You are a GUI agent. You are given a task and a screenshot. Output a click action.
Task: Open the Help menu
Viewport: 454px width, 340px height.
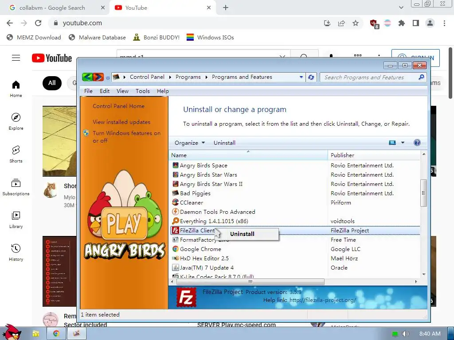163,91
